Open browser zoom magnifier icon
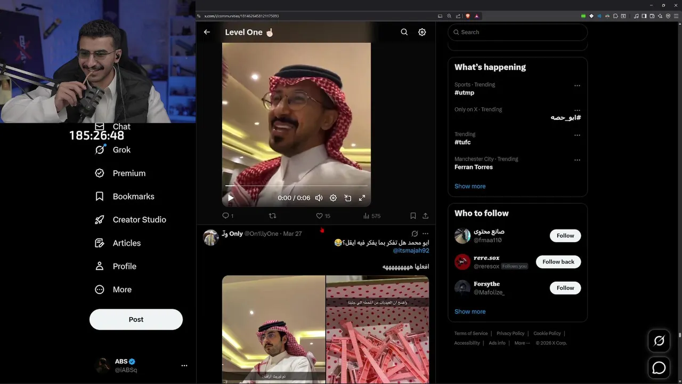Screen dimensions: 682x384 (449, 16)
